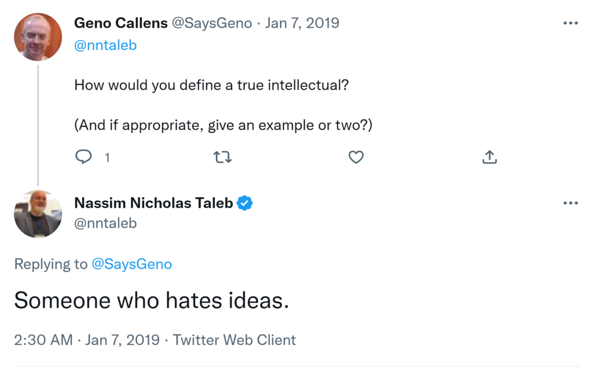Click @SaysGeno in the Replying to line

click(x=131, y=264)
